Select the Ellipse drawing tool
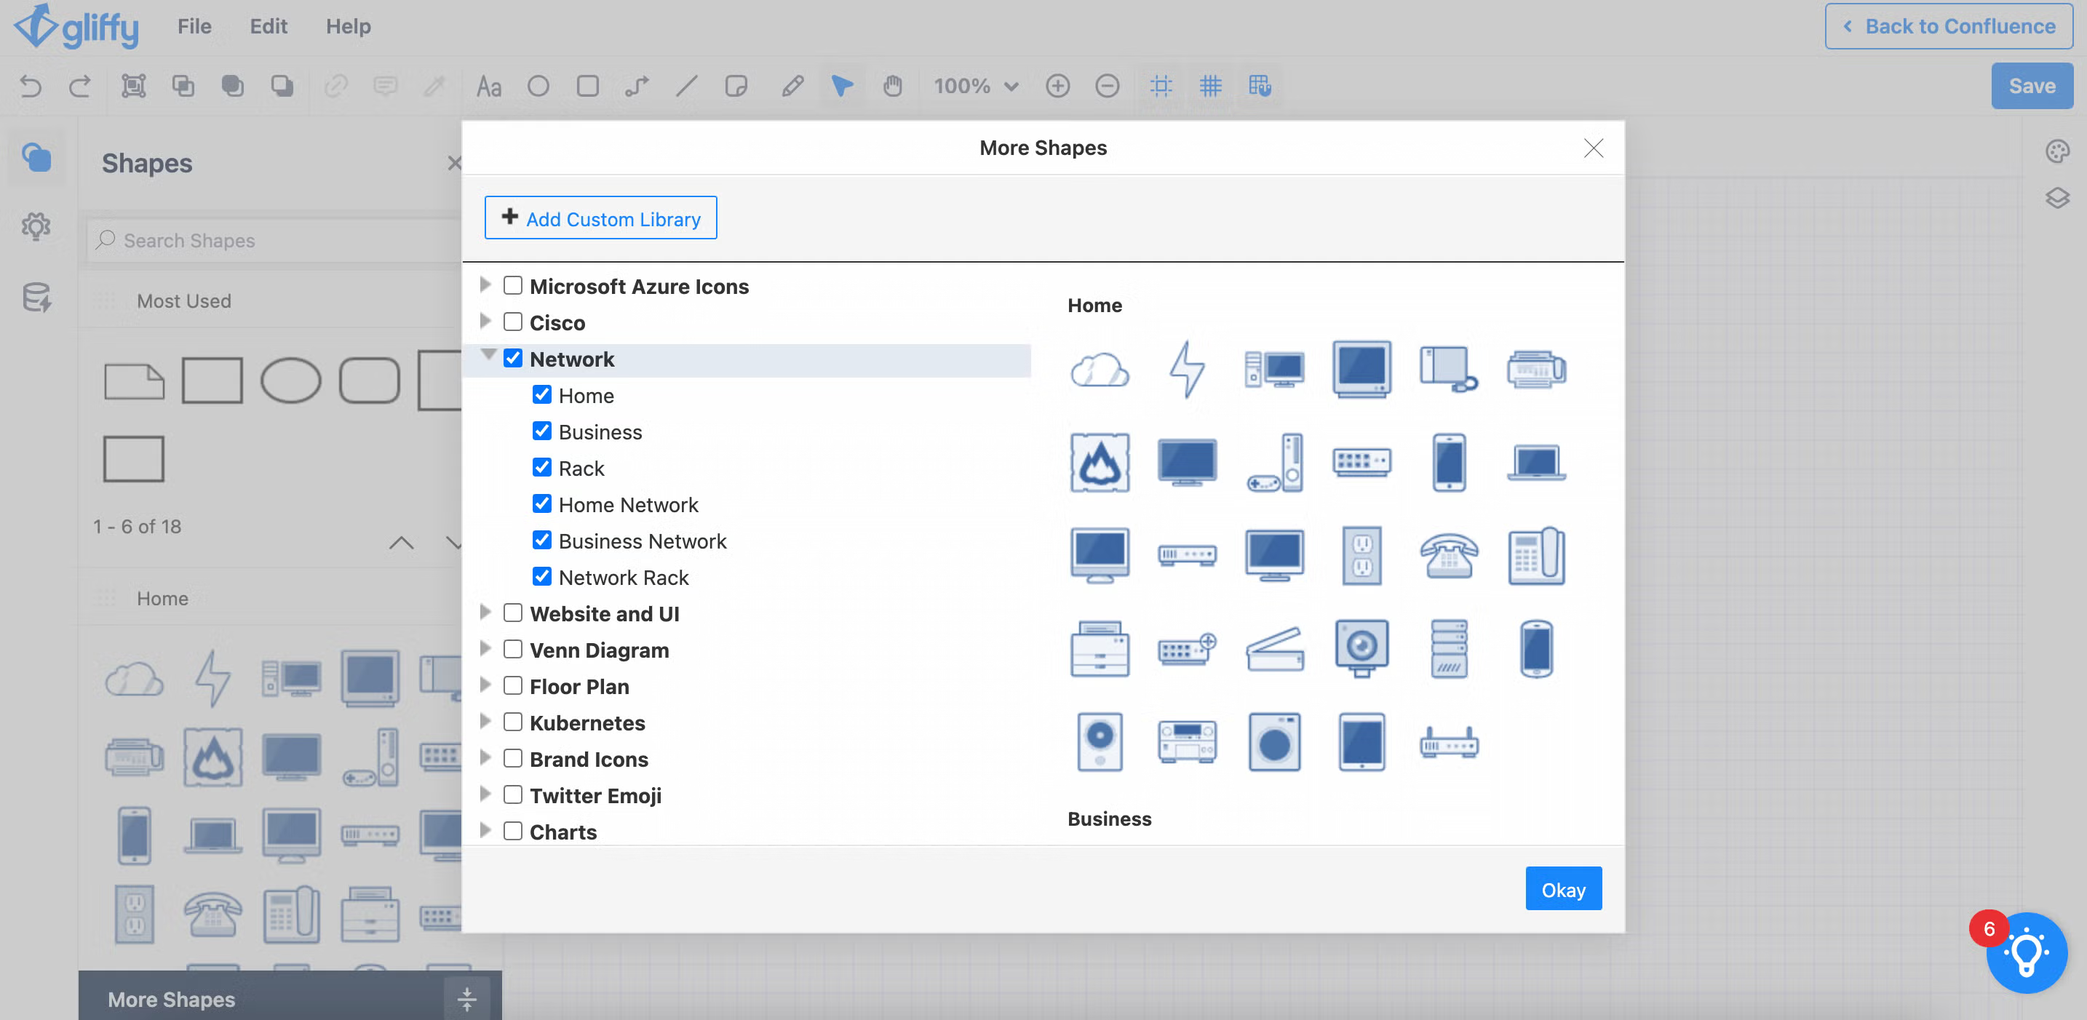 pyautogui.click(x=538, y=86)
